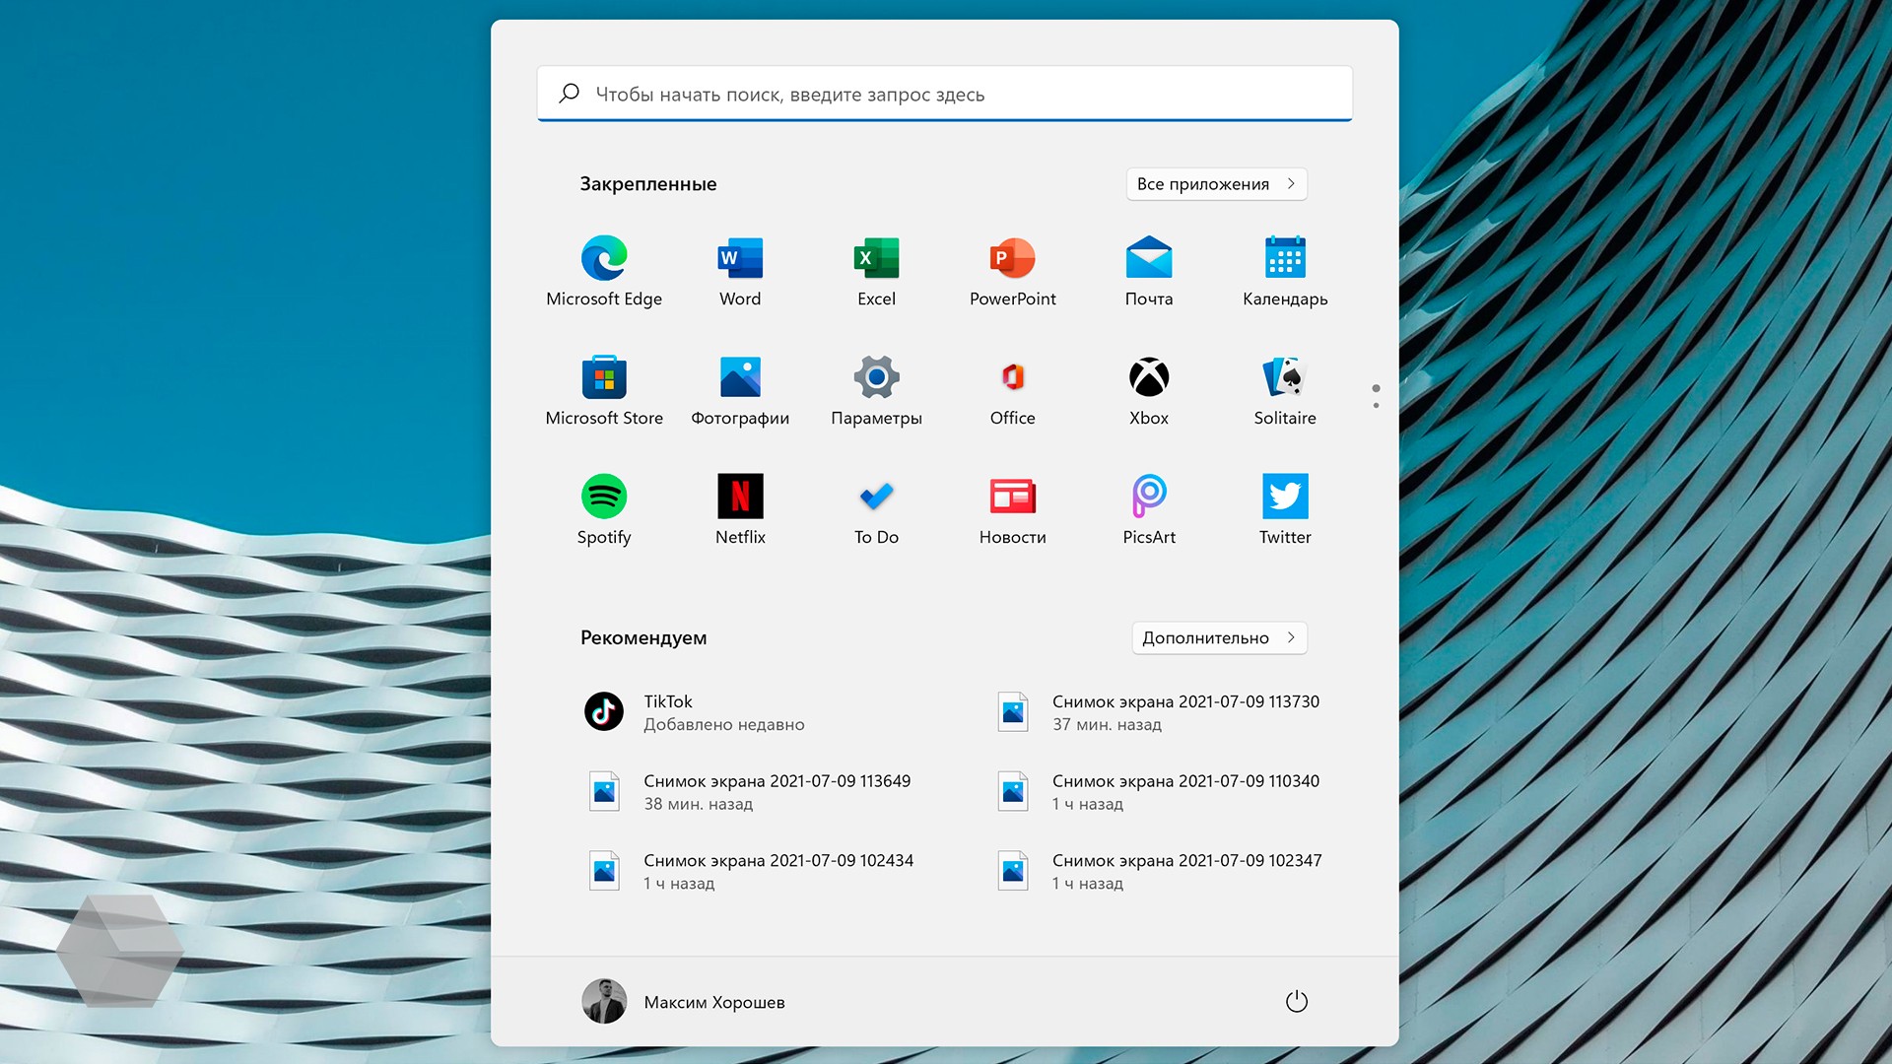Open Параметры settings gear
The height and width of the screenshot is (1064, 1892).
(876, 391)
